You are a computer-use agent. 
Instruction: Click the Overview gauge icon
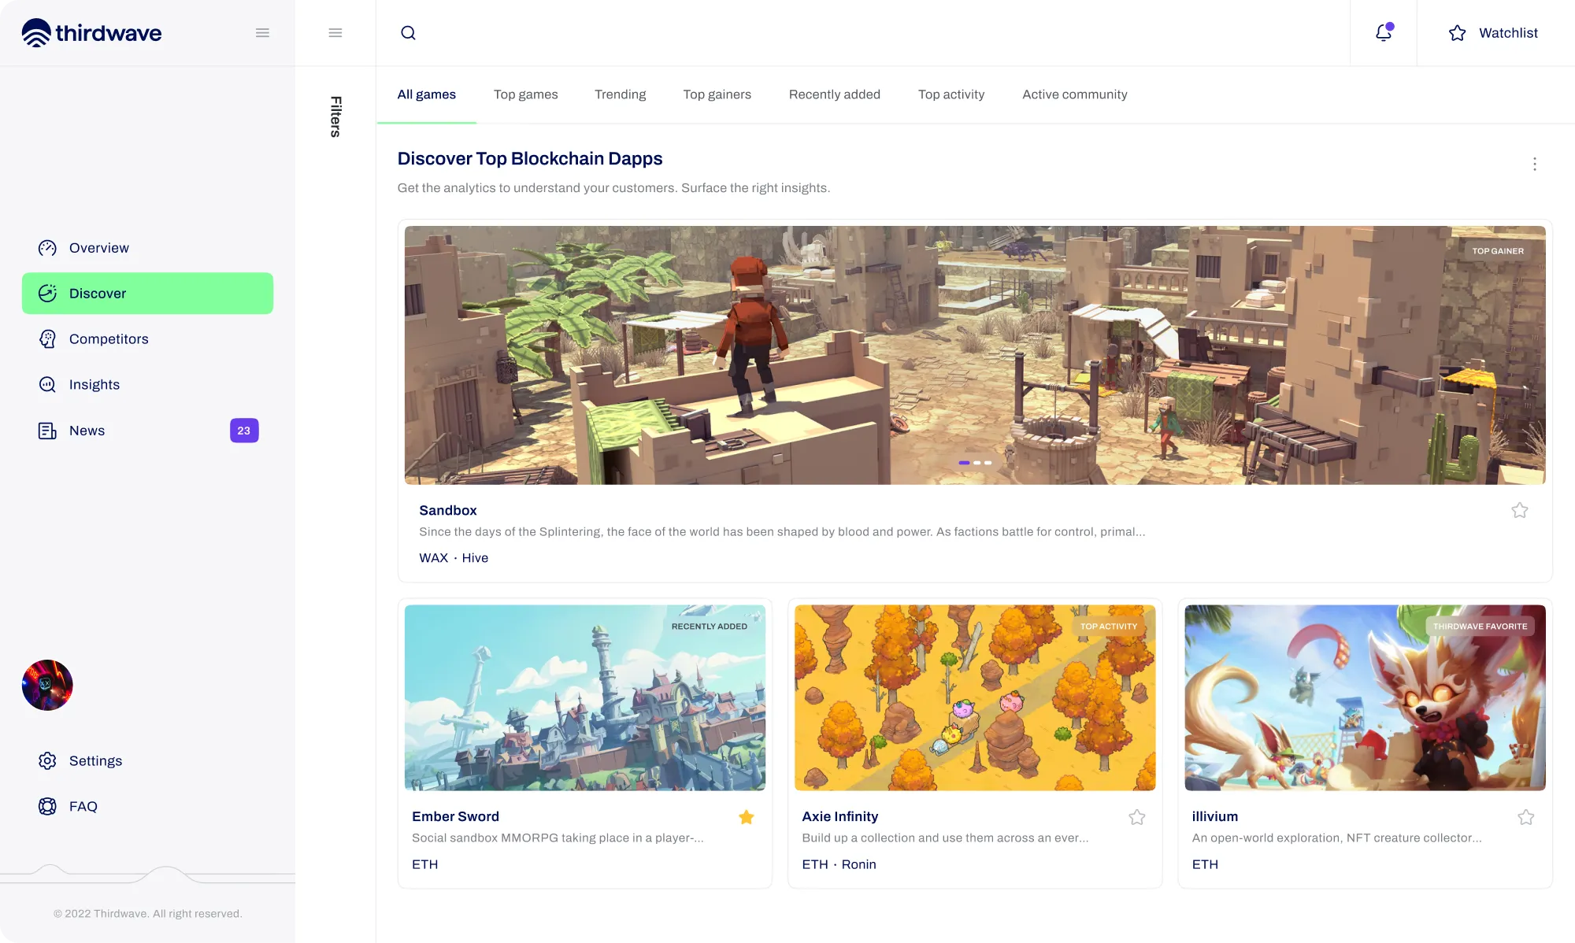click(x=47, y=248)
